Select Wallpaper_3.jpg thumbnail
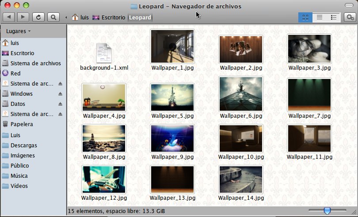This screenshot has height=217, width=358. point(309,49)
